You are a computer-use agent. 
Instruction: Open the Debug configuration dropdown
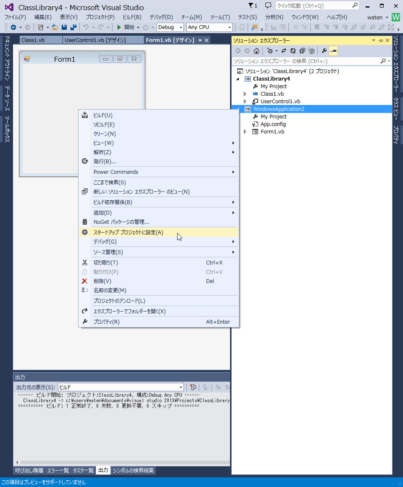pos(180,27)
